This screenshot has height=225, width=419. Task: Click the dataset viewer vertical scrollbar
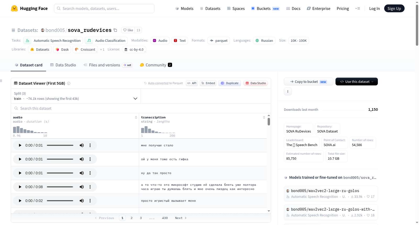269,122
